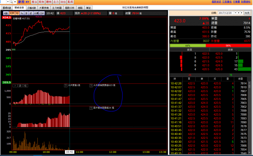Click the 10:41:16 tick row
253x156 pixels.
coord(209,122)
